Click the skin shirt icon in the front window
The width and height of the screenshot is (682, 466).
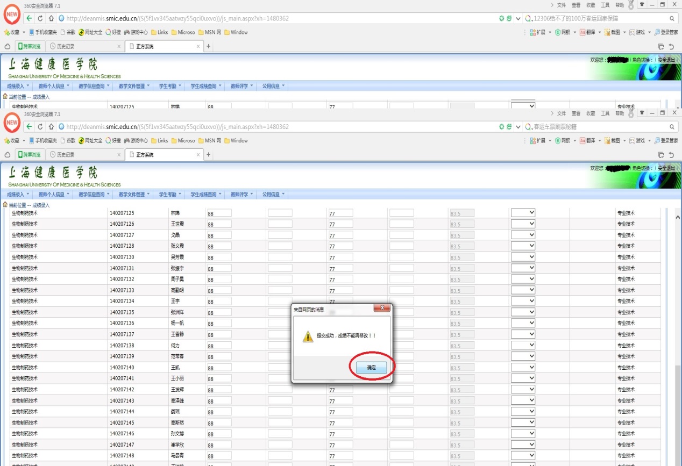click(641, 112)
